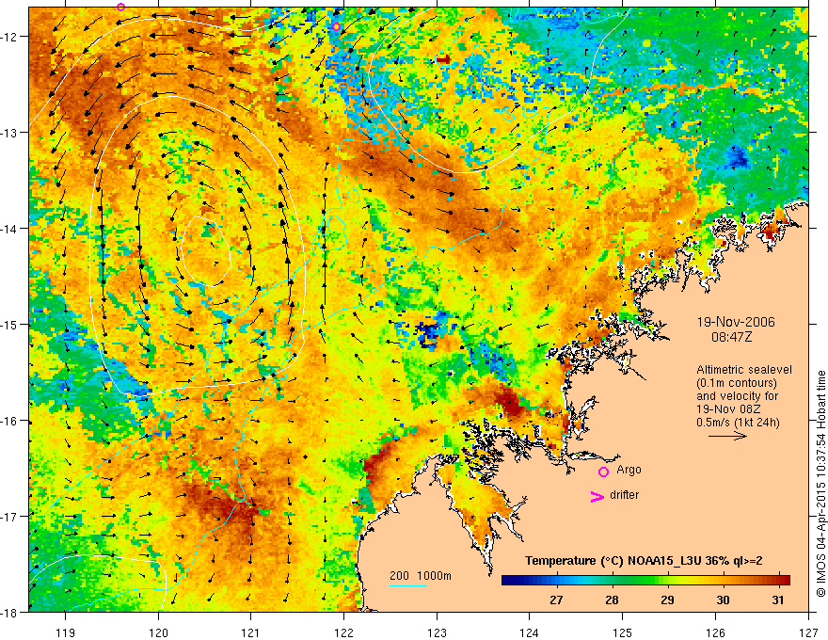This screenshot has width=828, height=640.
Task: Click the '200 1000m' bathymetry label
Action: 421,576
